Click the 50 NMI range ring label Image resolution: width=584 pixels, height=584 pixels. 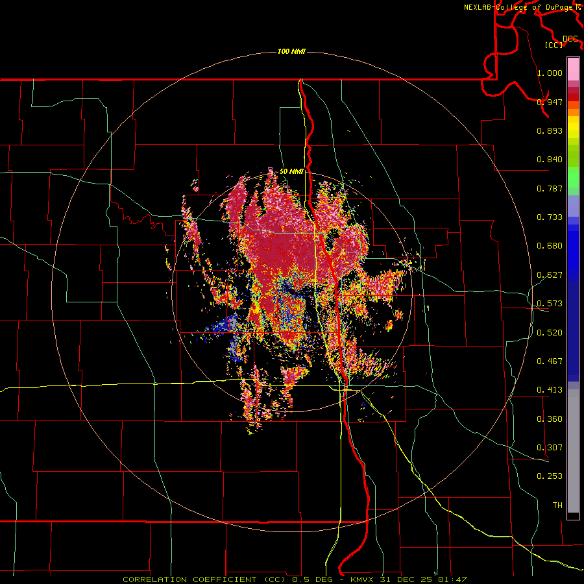pos(291,171)
